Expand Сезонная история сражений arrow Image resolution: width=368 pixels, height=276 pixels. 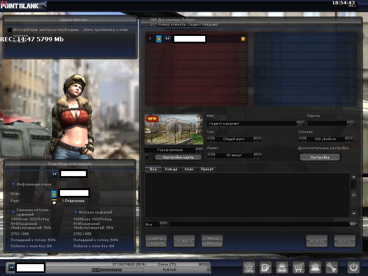tap(13, 212)
